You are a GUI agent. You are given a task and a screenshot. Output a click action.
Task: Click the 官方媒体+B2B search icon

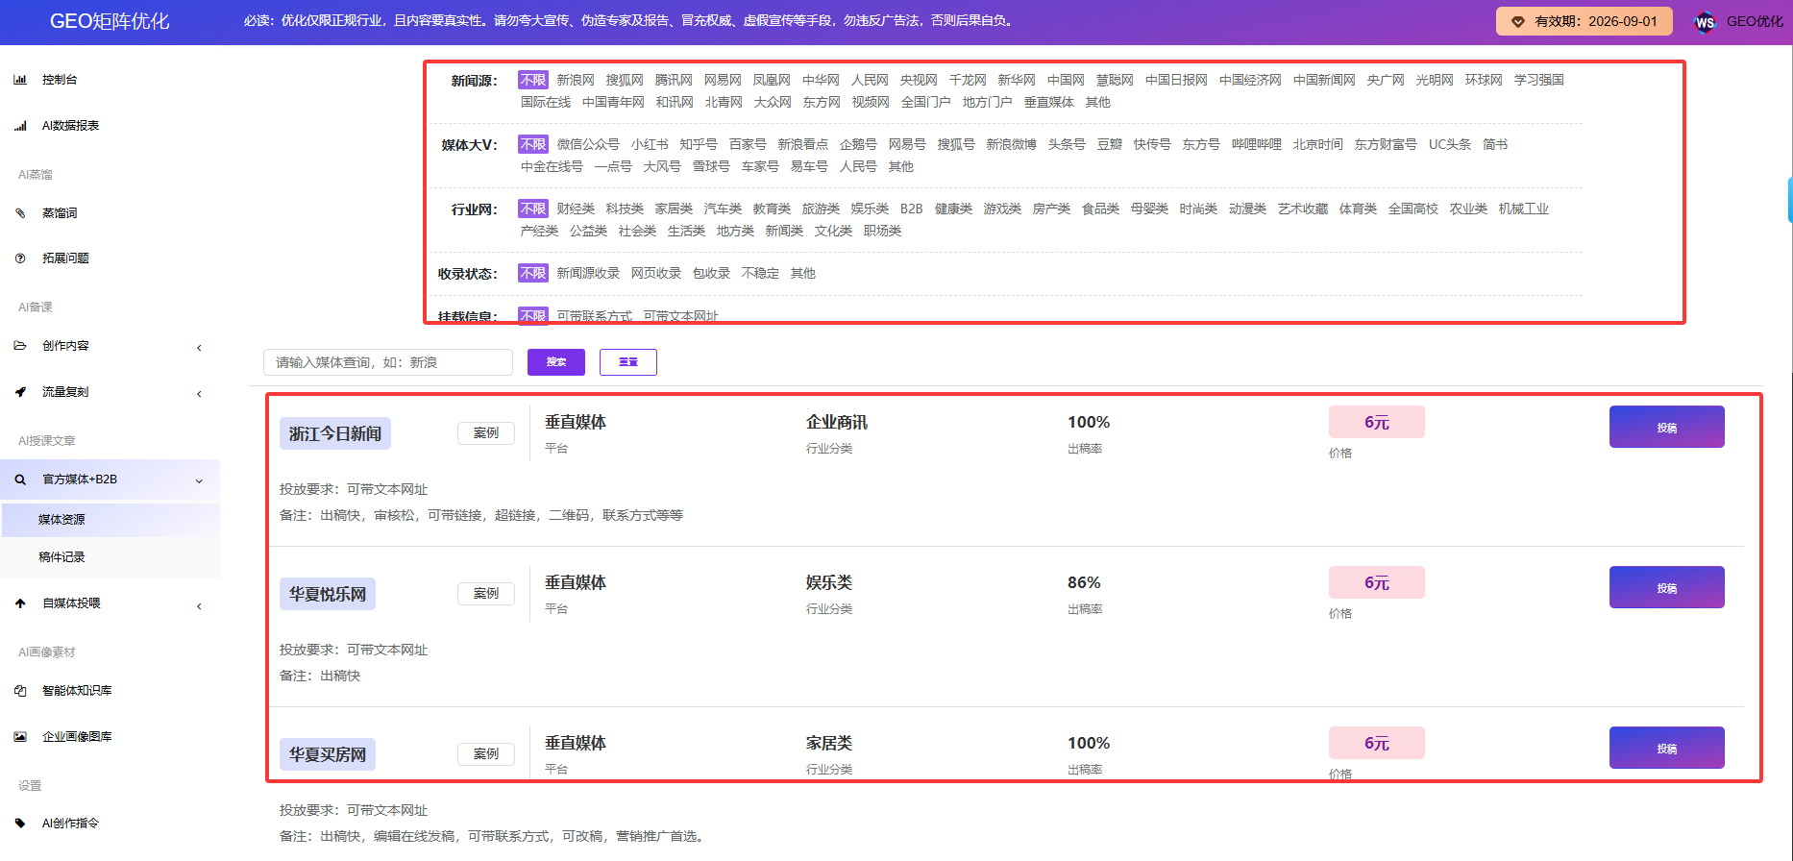pos(20,480)
